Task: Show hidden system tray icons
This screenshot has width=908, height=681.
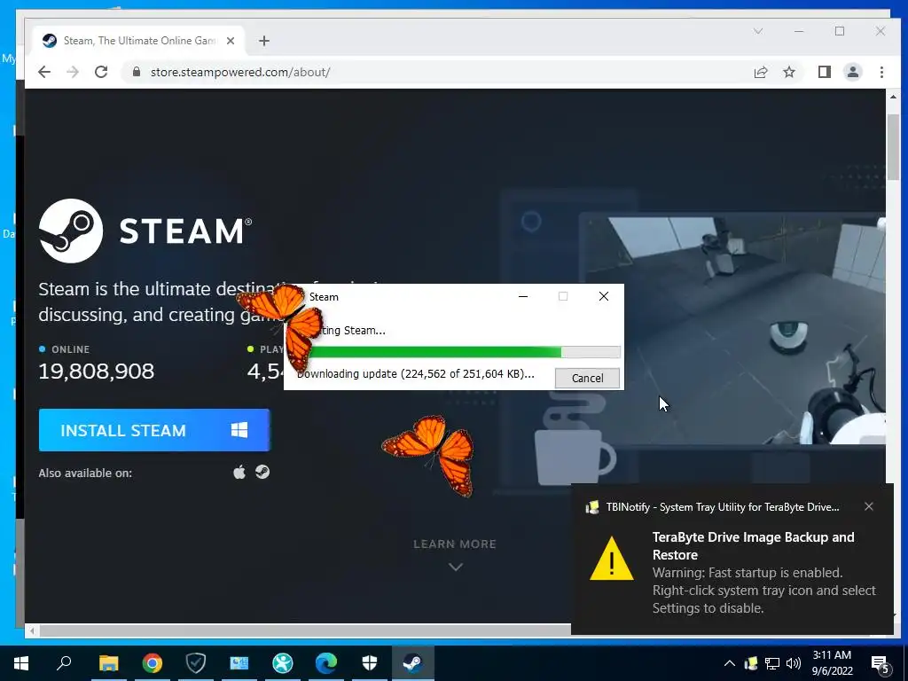Action: click(730, 663)
